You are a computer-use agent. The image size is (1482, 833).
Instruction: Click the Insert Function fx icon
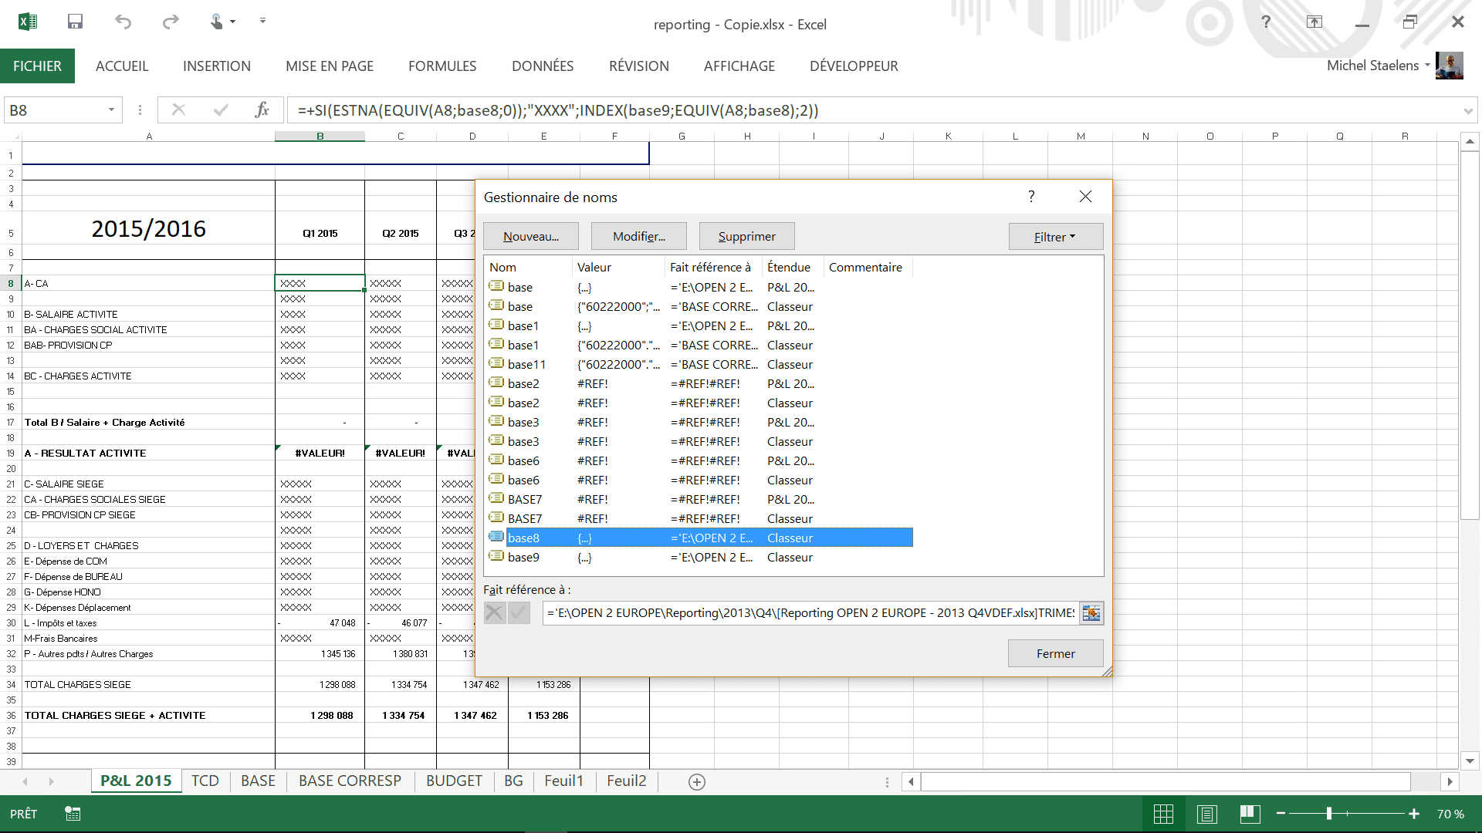(262, 110)
